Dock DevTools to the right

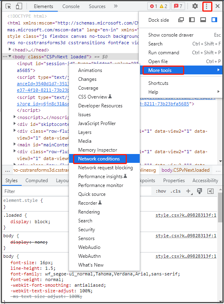[214, 20]
